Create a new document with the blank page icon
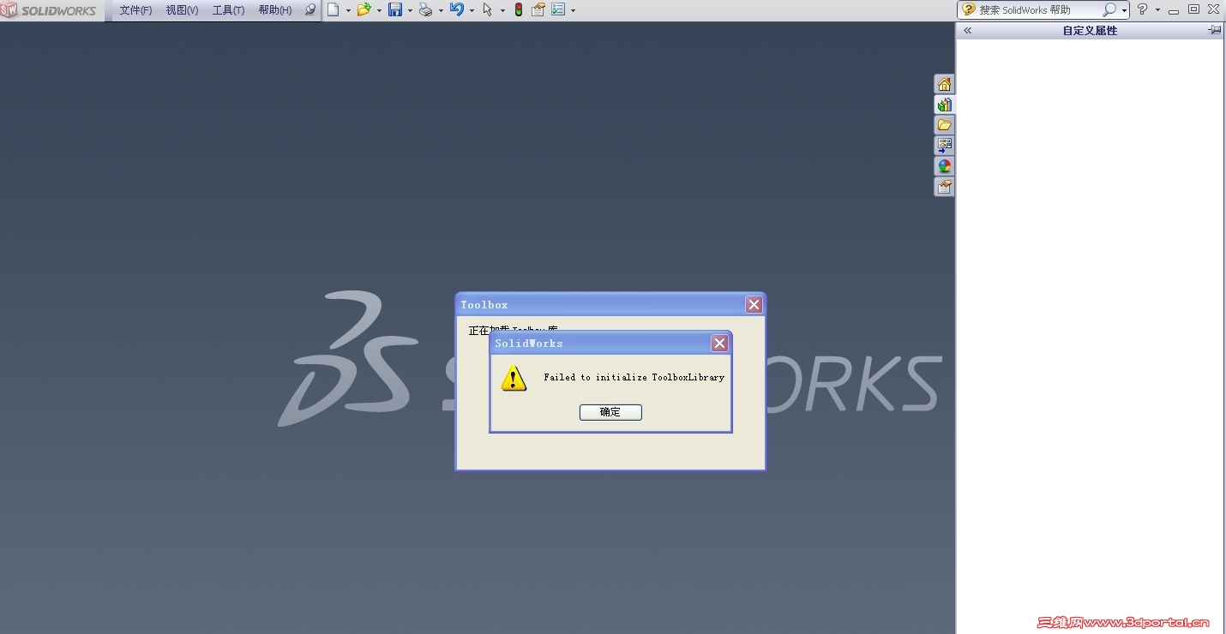 click(334, 10)
